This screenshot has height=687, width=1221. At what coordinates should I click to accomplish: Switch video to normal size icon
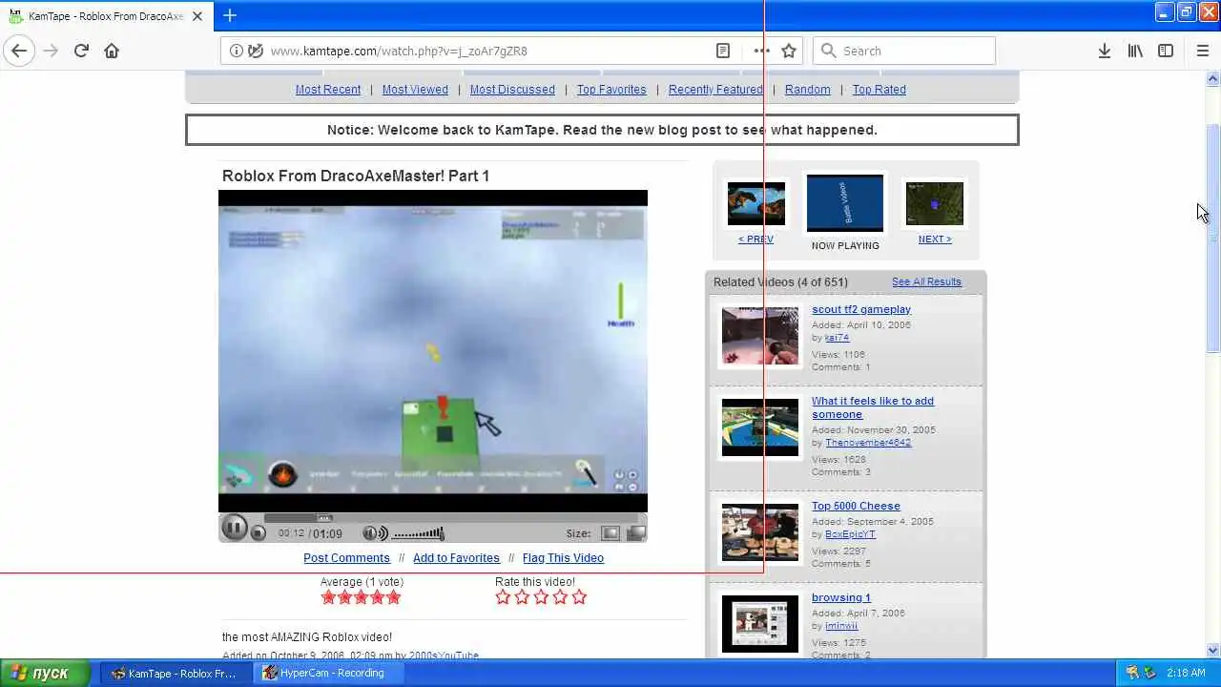[x=610, y=533]
